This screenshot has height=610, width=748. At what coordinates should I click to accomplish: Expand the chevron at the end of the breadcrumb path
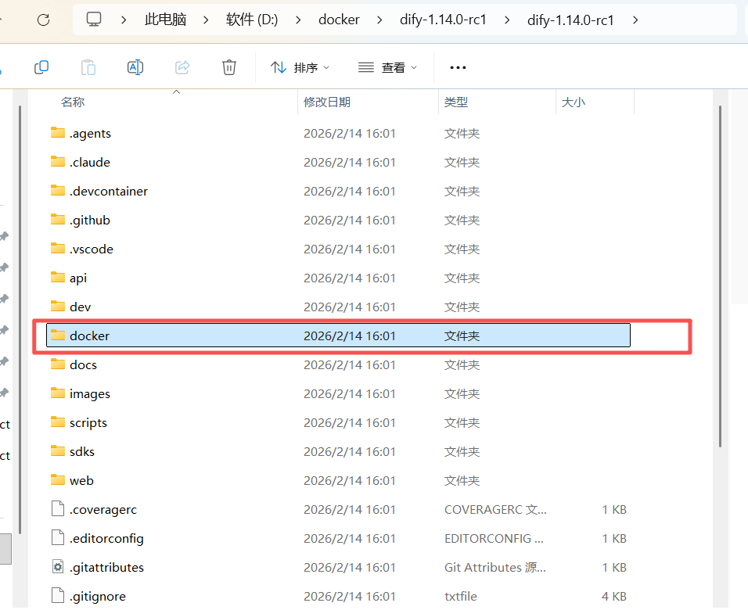coord(635,20)
